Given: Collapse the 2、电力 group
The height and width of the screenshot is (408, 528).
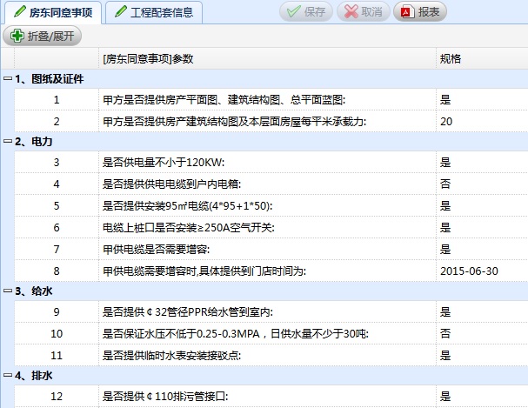Looking at the screenshot, I should pyautogui.click(x=8, y=142).
